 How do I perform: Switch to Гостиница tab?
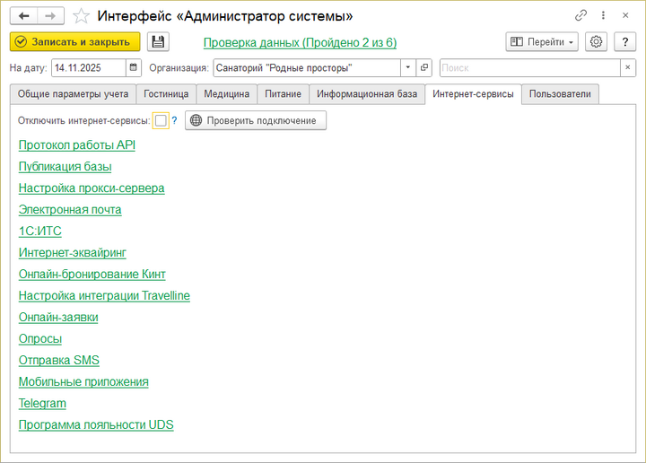pyautogui.click(x=166, y=94)
